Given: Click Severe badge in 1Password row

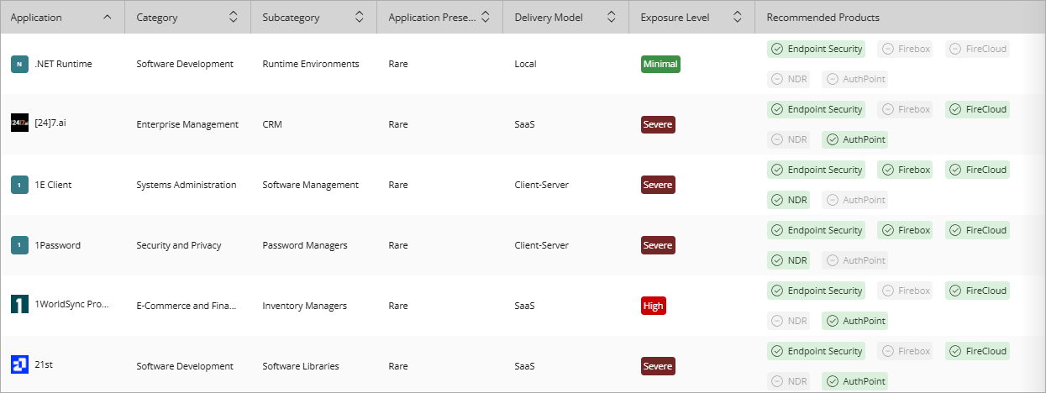Looking at the screenshot, I should (x=658, y=245).
